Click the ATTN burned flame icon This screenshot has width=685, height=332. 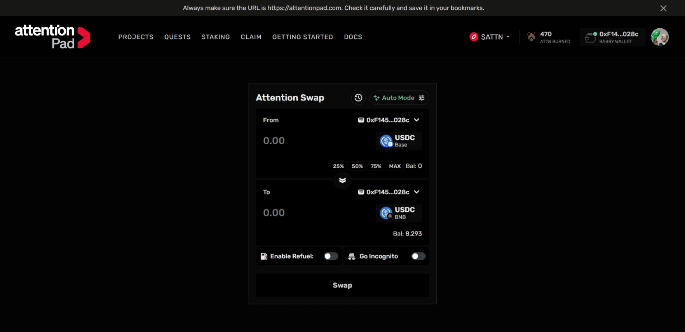click(x=531, y=37)
